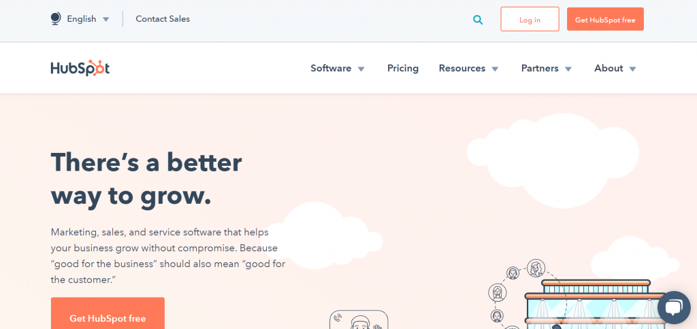Go home via the HubSpot logo
This screenshot has height=329, width=697.
80,69
